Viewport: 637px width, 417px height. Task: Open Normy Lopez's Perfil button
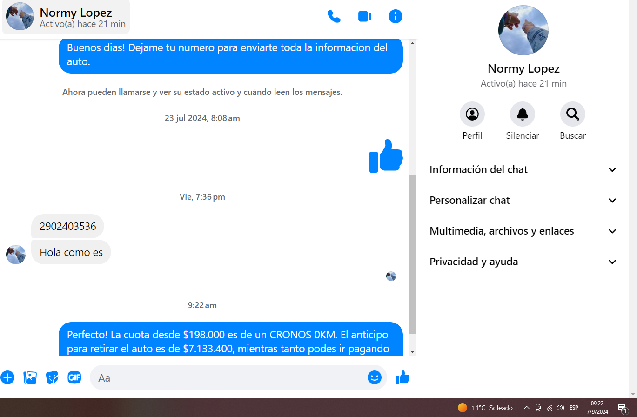tap(472, 114)
